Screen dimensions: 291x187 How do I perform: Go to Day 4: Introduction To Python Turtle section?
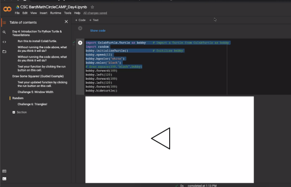[37, 33]
